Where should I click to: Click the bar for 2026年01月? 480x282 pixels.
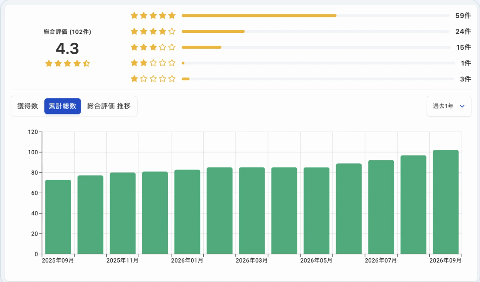pos(187,212)
